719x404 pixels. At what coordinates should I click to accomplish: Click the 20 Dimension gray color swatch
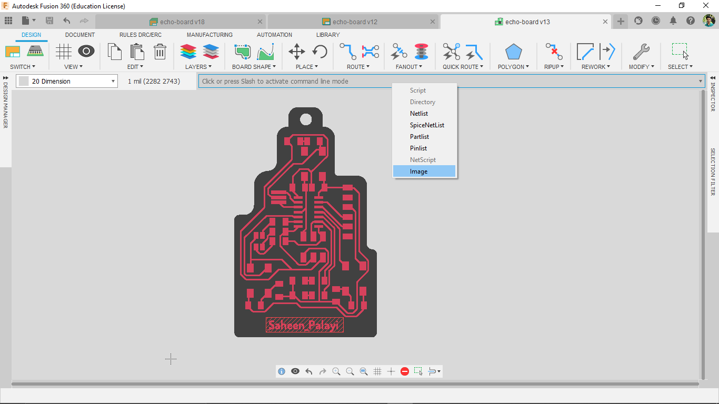(24, 82)
